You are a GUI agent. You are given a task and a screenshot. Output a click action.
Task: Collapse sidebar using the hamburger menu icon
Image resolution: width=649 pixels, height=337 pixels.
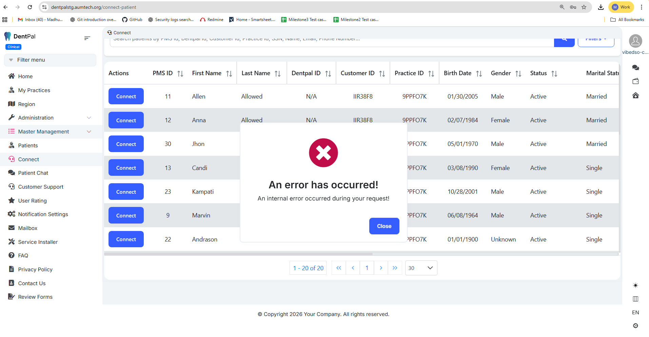[x=87, y=38]
